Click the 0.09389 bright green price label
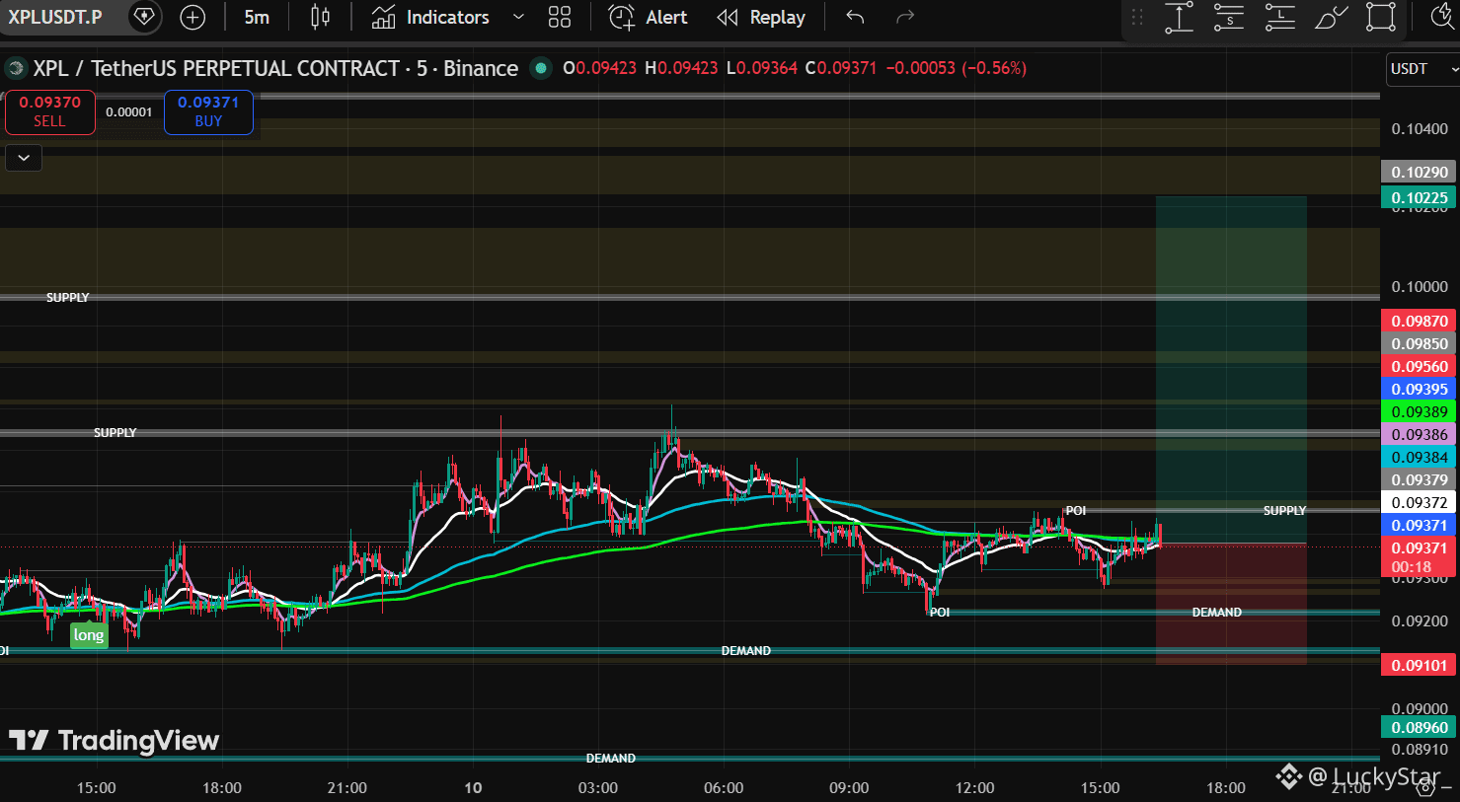The height and width of the screenshot is (802, 1460). click(x=1420, y=411)
